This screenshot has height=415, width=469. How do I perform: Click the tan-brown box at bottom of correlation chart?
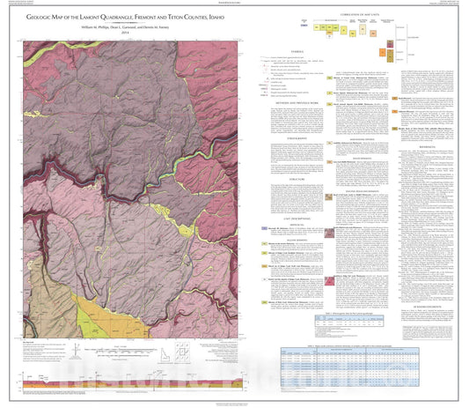tap(390, 56)
